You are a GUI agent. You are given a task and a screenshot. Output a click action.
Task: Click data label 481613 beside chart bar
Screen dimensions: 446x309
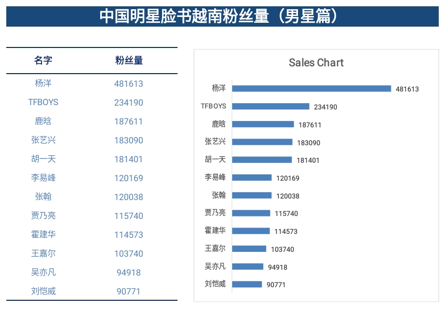point(407,89)
